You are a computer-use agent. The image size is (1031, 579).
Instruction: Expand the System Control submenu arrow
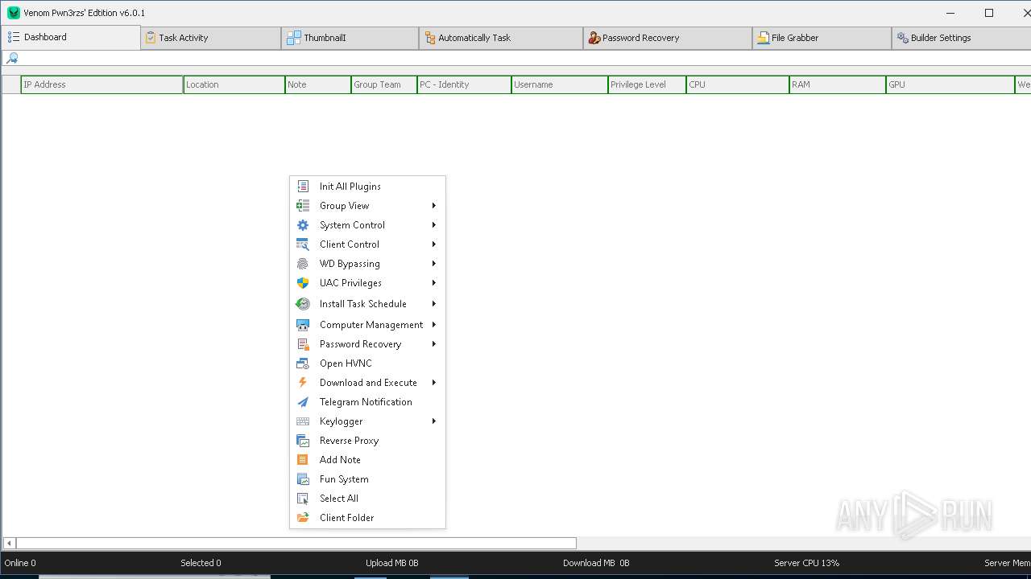coord(433,225)
